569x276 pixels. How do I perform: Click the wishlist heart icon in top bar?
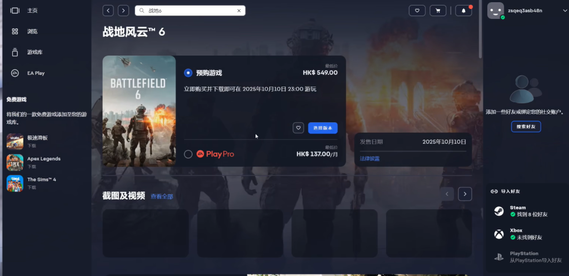tap(417, 11)
